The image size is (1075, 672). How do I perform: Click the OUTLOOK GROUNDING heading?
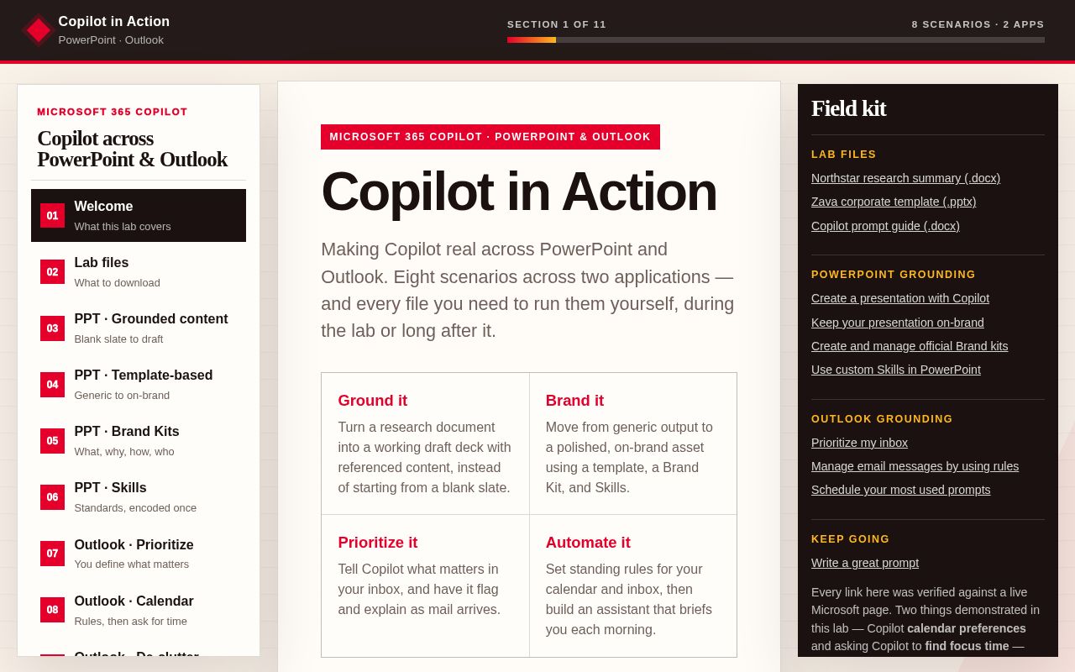[882, 419]
